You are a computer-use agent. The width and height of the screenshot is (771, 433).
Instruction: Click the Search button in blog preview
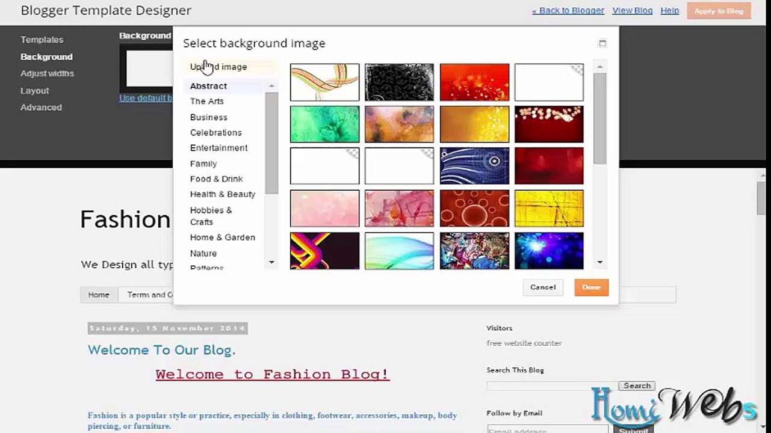(x=637, y=386)
